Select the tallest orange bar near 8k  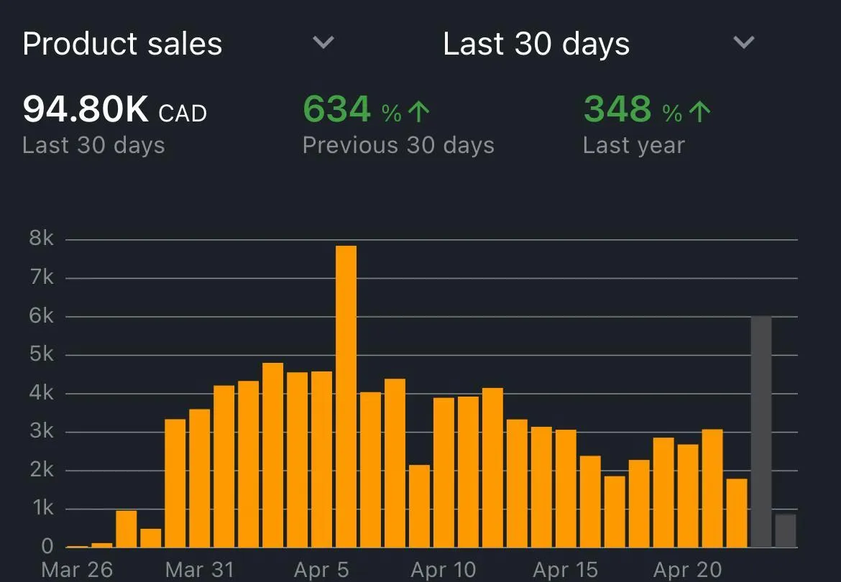point(346,397)
